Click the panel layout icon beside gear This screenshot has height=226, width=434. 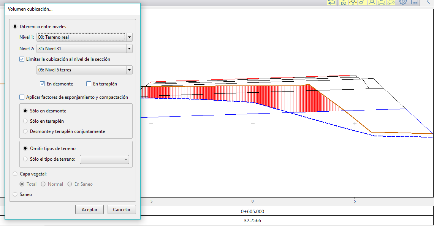click(x=415, y=2)
